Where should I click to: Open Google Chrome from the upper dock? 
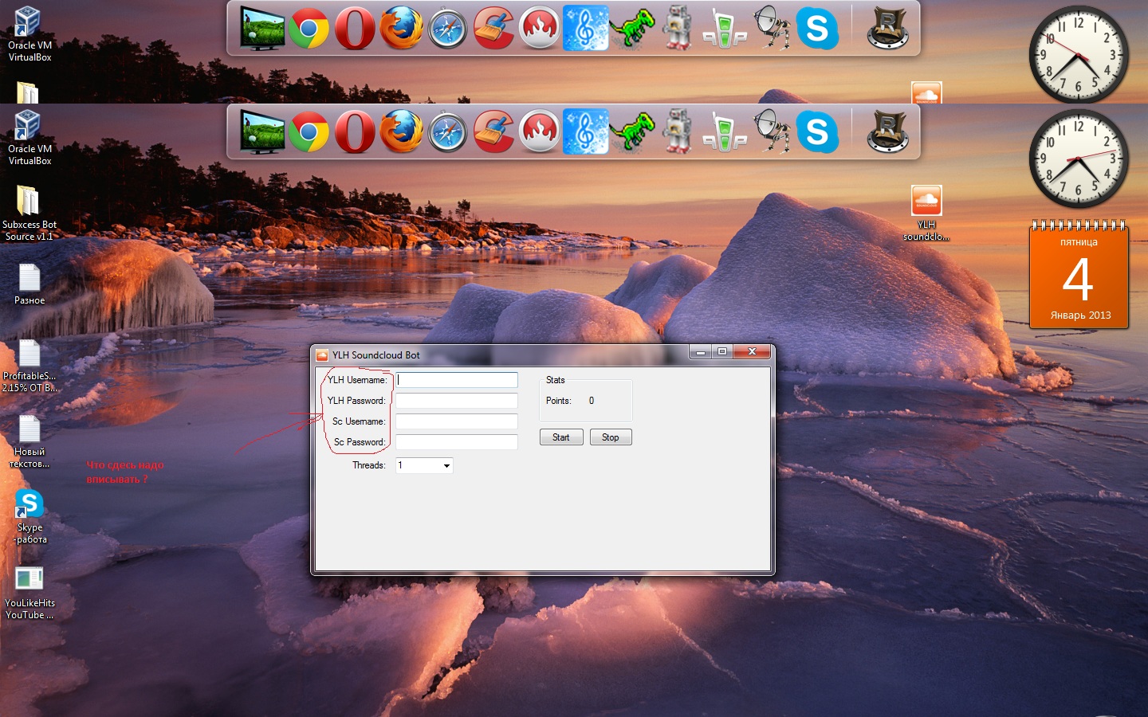(309, 28)
